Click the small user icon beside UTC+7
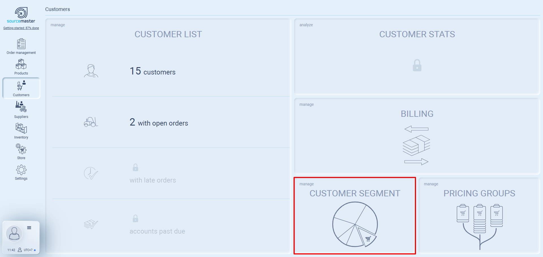Viewport: 543px width, 257px height. [x=20, y=250]
